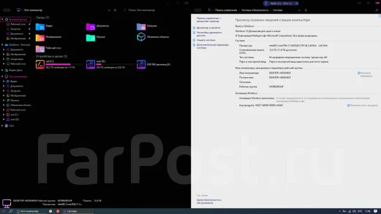381x214 pixels.
Task: Click the user (D:) capacity bar
Action: tap(115, 65)
